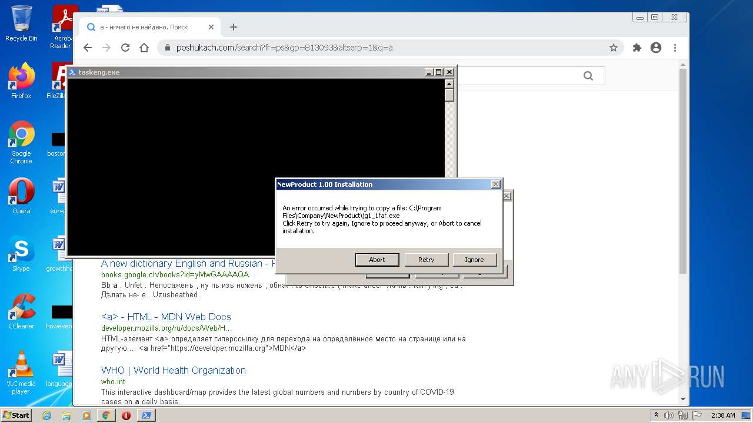Click the taskeng.exe console scrollbar up arrow
Image resolution: width=753 pixels, height=423 pixels.
click(x=449, y=83)
